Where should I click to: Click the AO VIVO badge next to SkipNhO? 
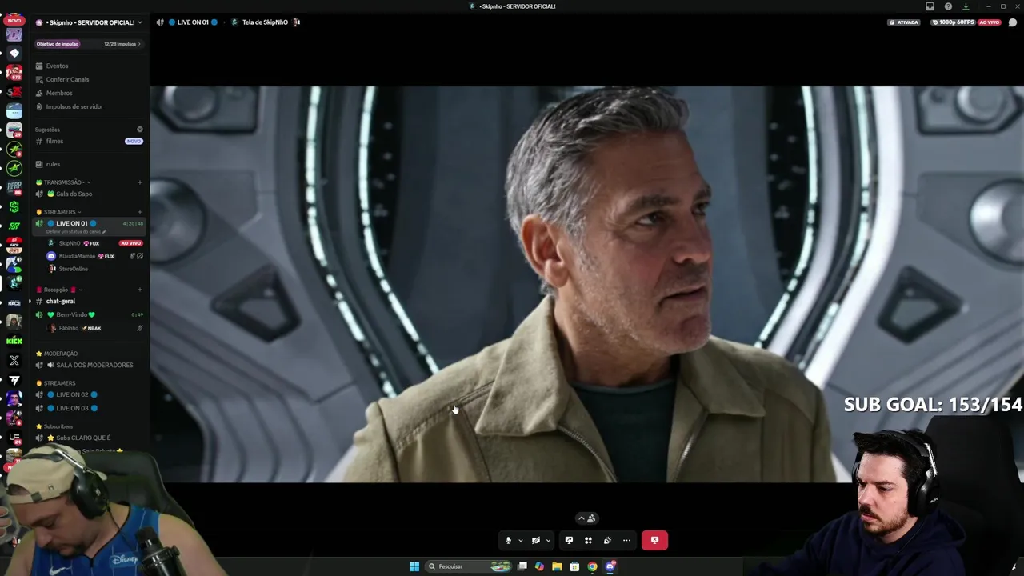coord(130,243)
